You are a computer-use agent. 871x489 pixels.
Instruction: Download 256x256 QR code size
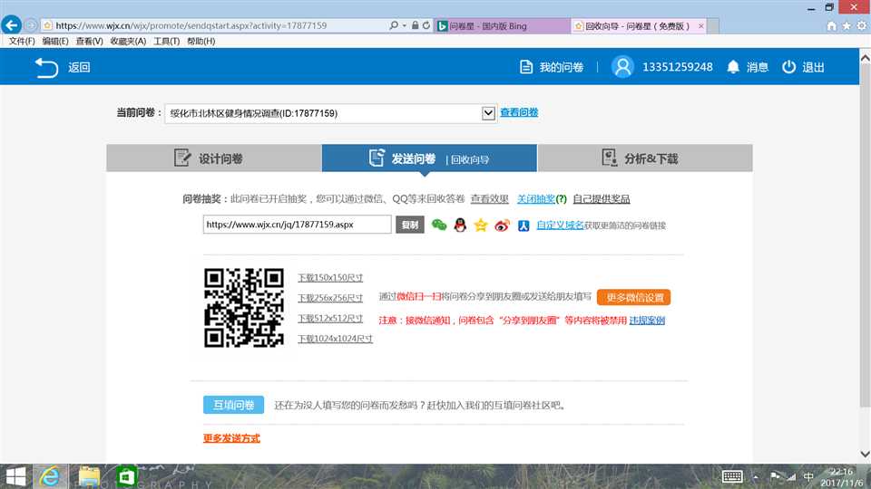(x=330, y=298)
